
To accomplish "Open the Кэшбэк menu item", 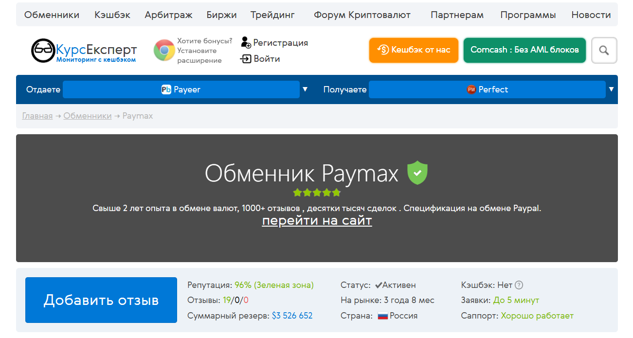I will (x=112, y=15).
